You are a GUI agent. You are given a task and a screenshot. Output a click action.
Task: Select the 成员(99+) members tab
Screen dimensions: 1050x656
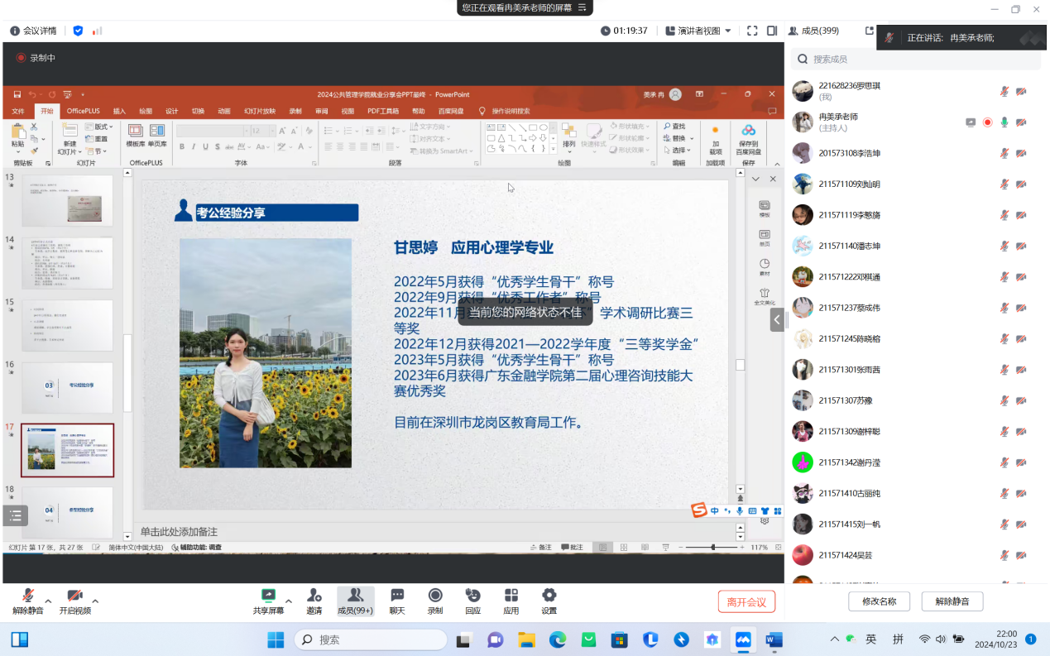pyautogui.click(x=355, y=601)
